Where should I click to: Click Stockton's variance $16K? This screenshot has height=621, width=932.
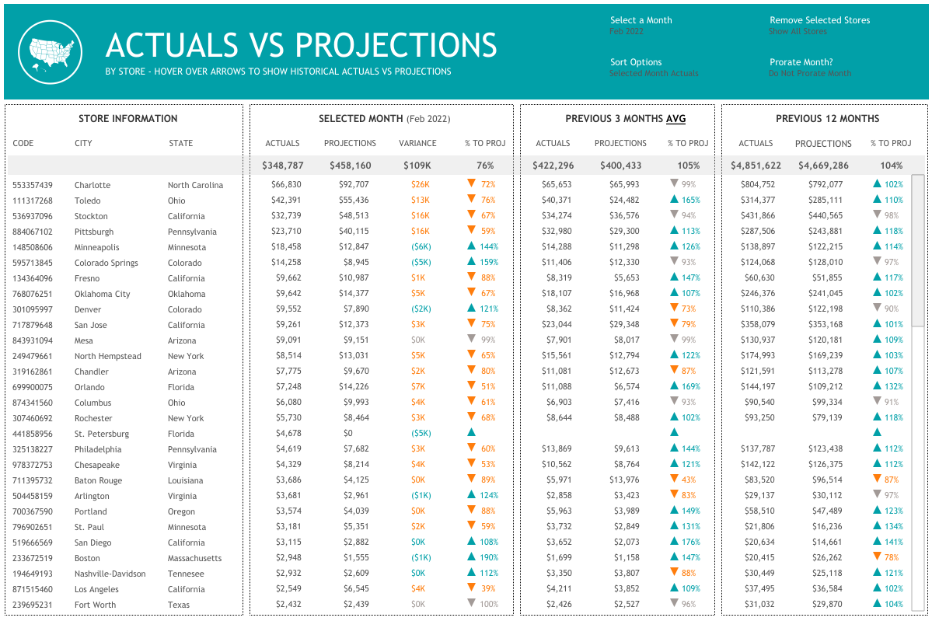421,215
